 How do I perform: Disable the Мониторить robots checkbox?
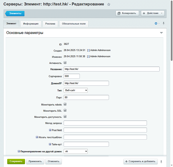coord(65,104)
